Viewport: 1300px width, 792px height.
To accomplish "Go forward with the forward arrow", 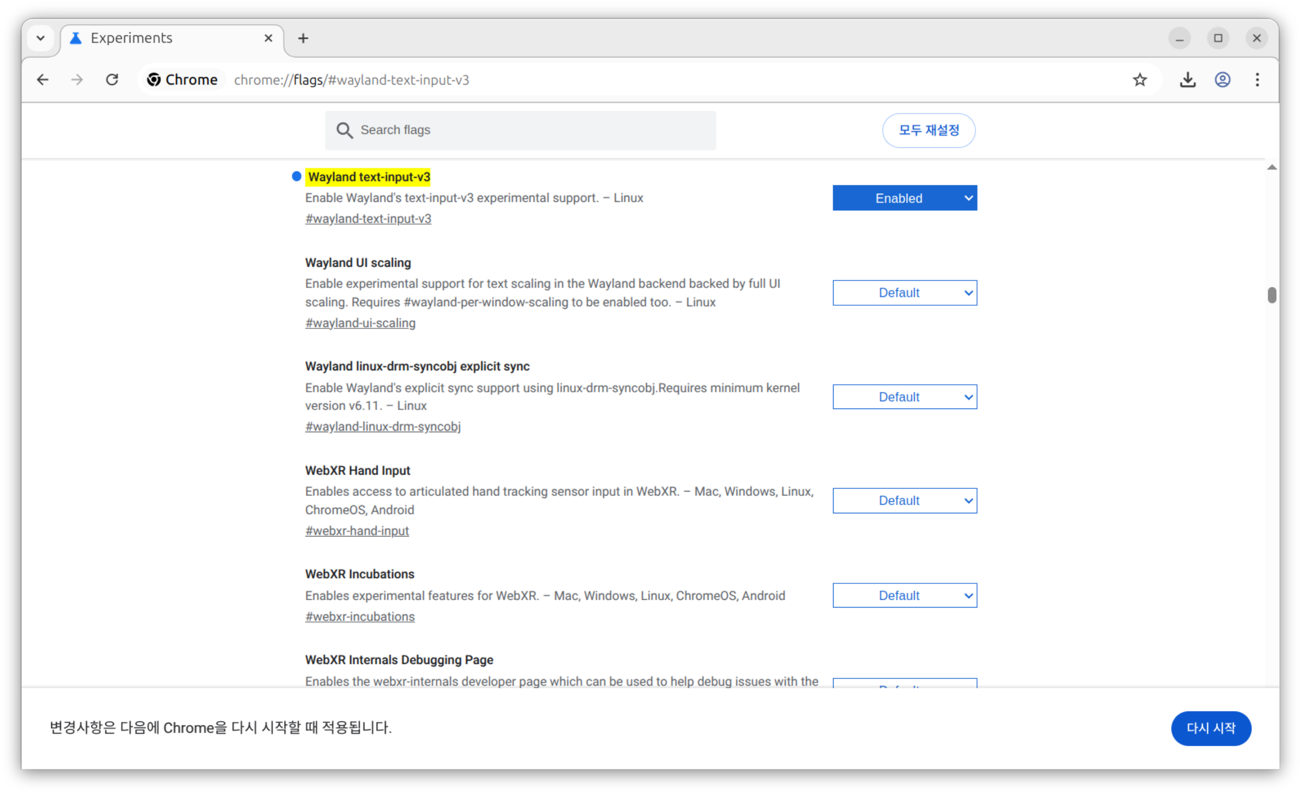I will pyautogui.click(x=77, y=80).
